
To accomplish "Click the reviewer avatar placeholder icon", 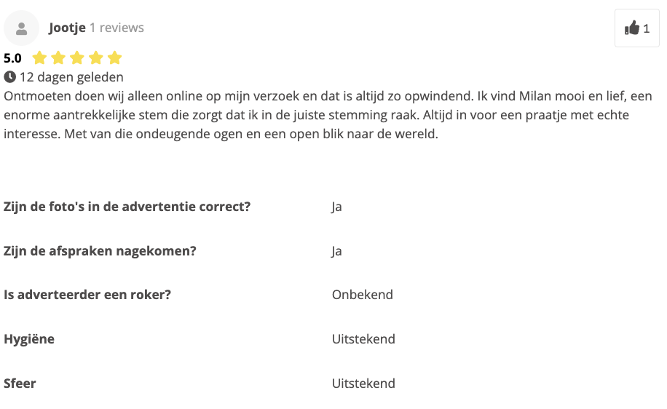I will point(22,28).
